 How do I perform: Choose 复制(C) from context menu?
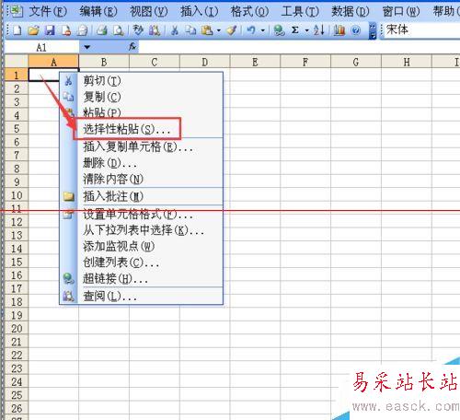(141, 97)
